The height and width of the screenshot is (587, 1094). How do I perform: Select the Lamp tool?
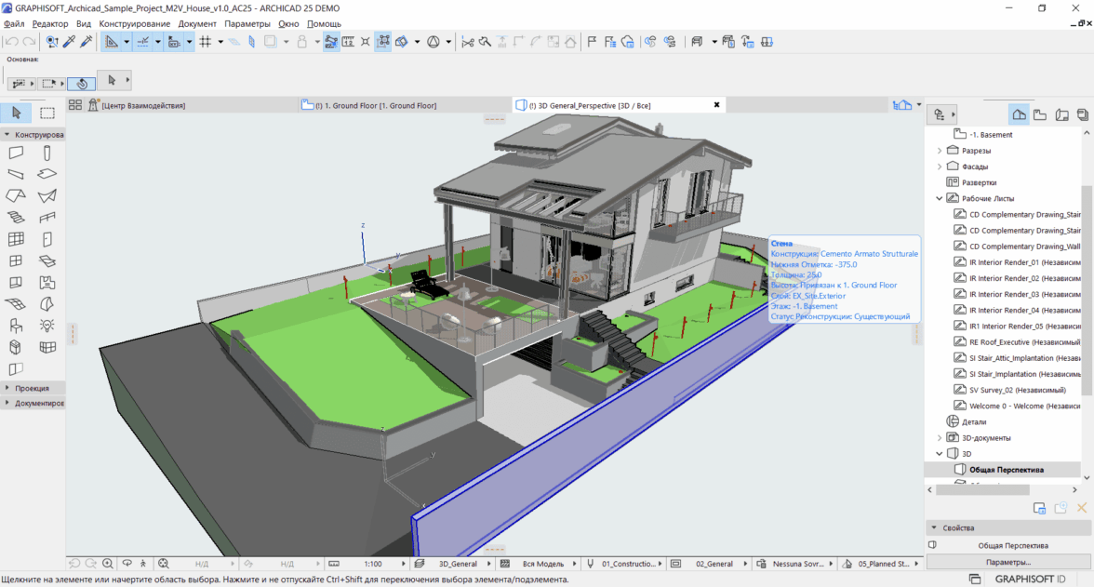[47, 326]
